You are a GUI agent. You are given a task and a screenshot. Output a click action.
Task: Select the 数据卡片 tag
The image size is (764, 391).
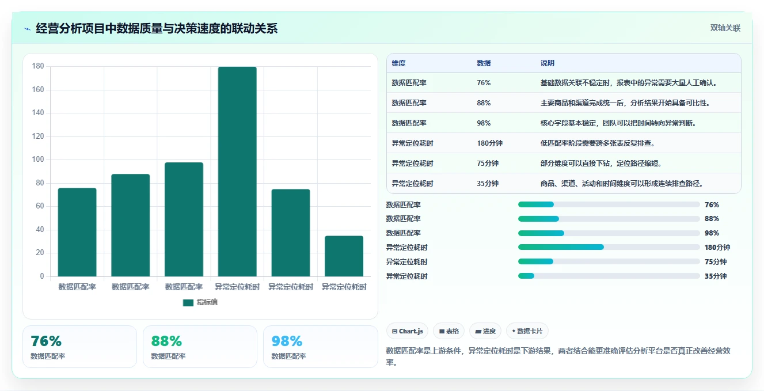[527, 331]
